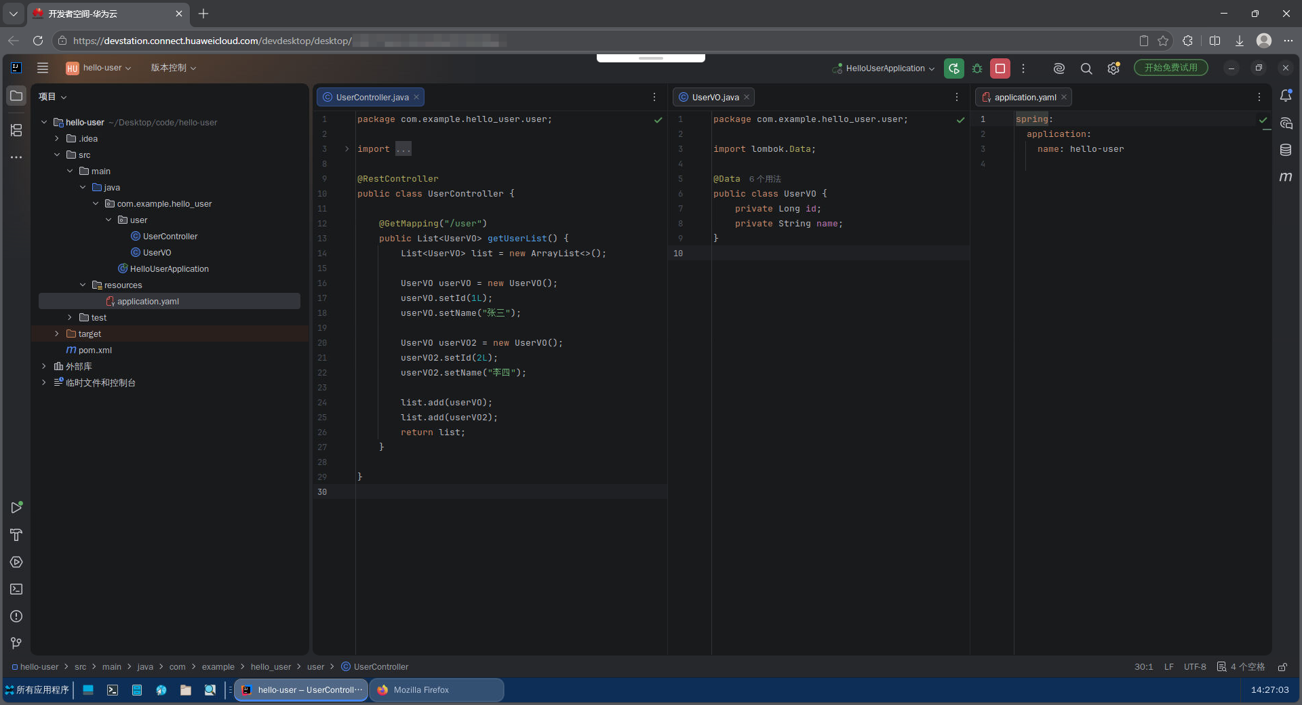The width and height of the screenshot is (1302, 705).
Task: Expand the target folder in project tree
Action: [x=57, y=334]
